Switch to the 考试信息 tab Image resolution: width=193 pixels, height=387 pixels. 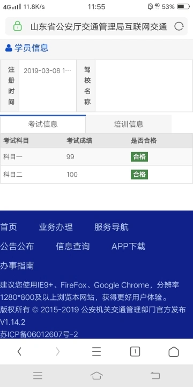coord(43,124)
